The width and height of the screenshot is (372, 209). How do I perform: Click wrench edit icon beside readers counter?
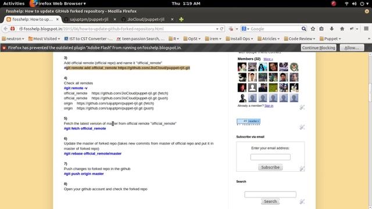pos(302,127)
